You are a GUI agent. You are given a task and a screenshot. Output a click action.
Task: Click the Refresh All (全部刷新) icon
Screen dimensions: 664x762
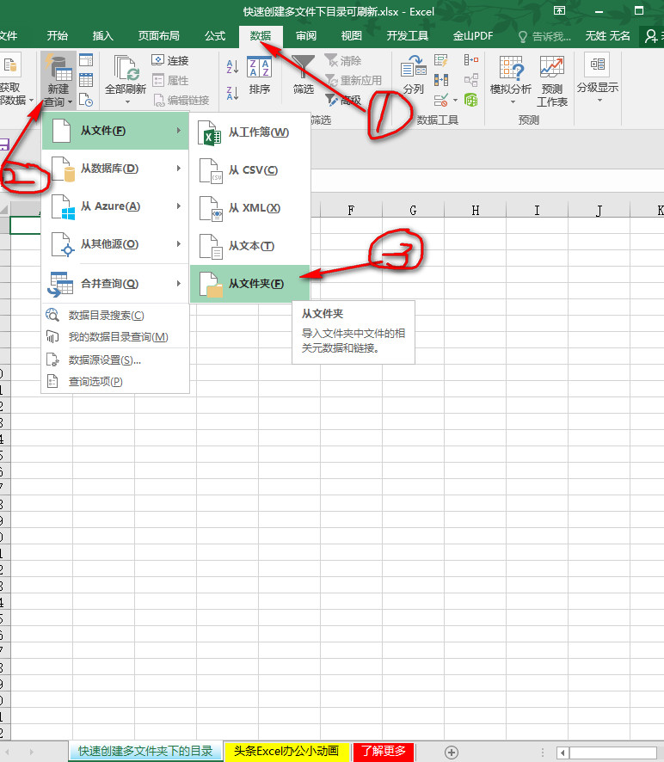(126, 79)
